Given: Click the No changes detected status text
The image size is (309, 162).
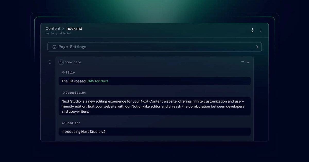Looking at the screenshot, I should (x=58, y=33).
